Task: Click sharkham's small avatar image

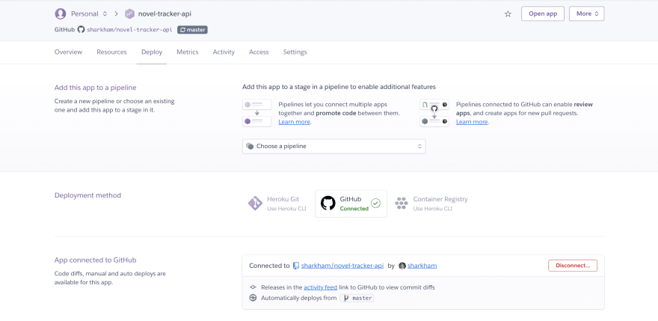Action: point(402,266)
